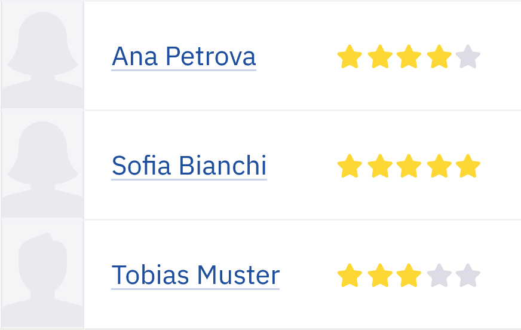Select fourth star in Sofia Bianchi's rating

click(439, 166)
